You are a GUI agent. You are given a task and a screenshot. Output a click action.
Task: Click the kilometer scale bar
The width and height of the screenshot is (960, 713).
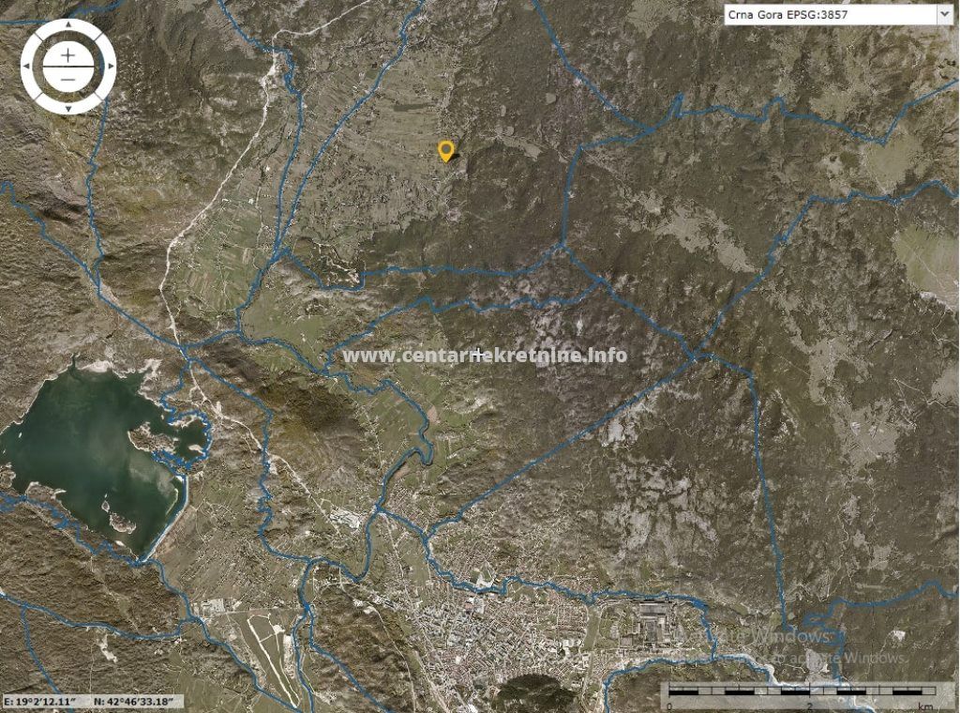[x=799, y=694]
